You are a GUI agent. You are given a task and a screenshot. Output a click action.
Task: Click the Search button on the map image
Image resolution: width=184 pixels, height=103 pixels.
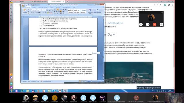click(x=140, y=76)
